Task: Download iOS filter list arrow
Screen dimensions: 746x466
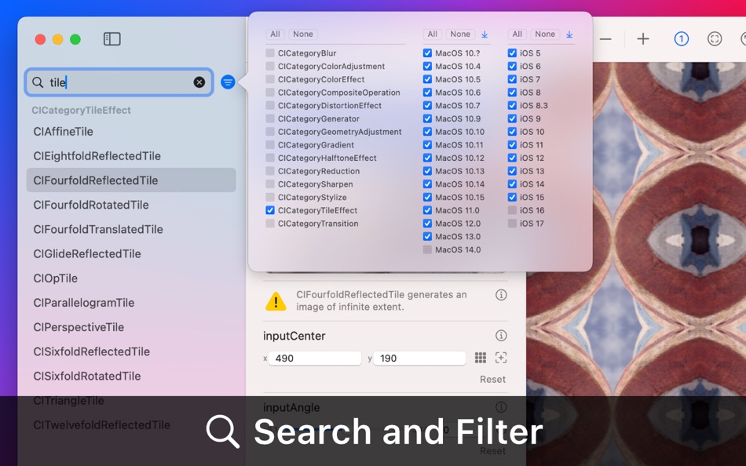Action: point(569,35)
